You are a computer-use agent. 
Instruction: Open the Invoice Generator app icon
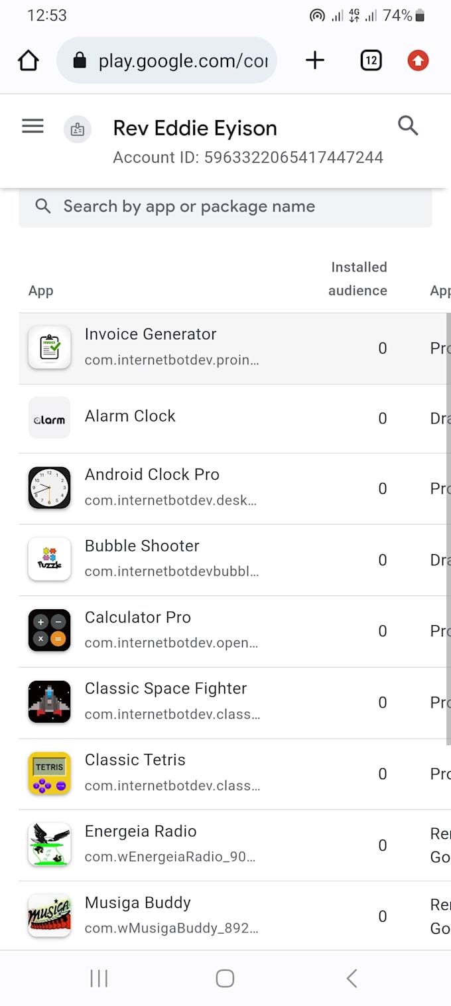point(49,348)
